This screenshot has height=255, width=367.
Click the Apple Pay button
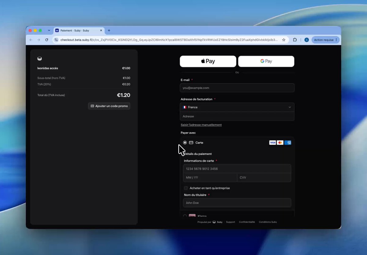point(208,61)
